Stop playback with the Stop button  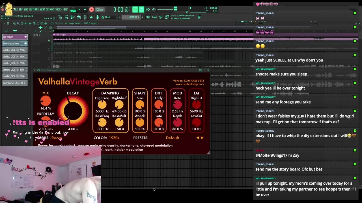85,10
